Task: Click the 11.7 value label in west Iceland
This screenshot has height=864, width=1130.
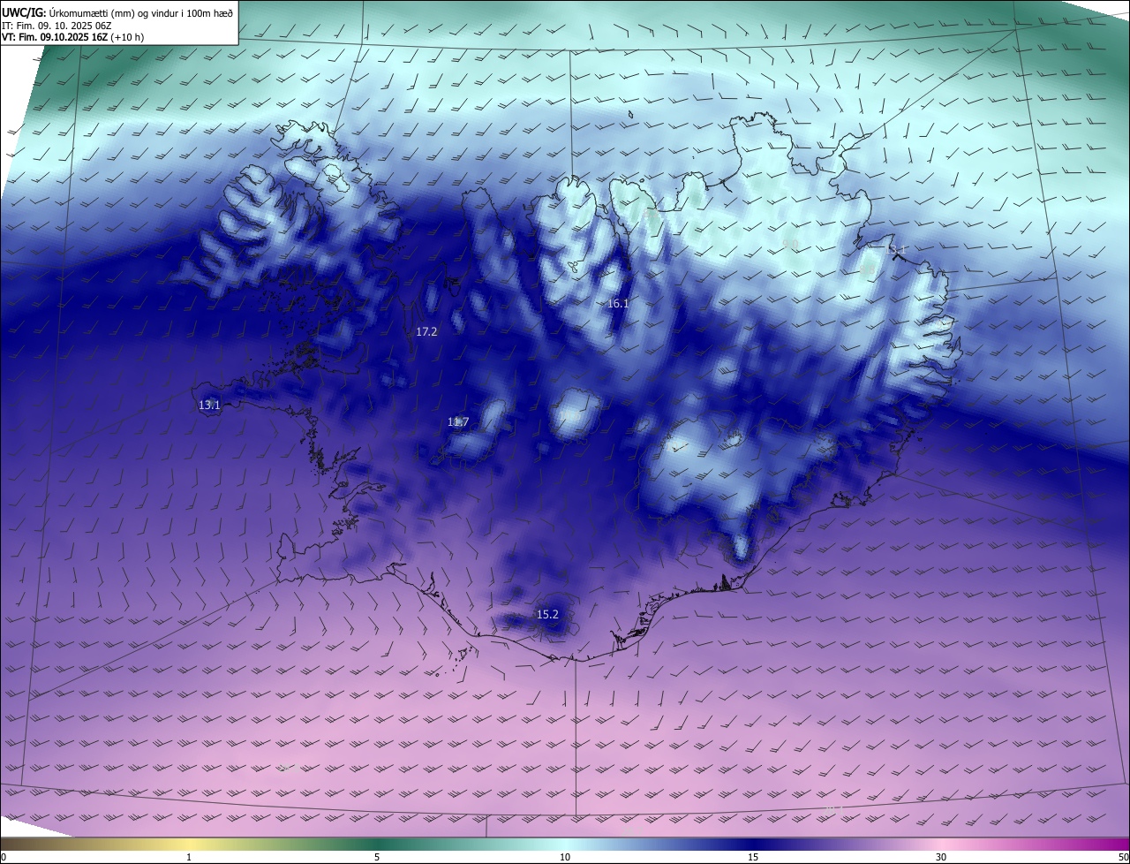Action: pos(457,422)
